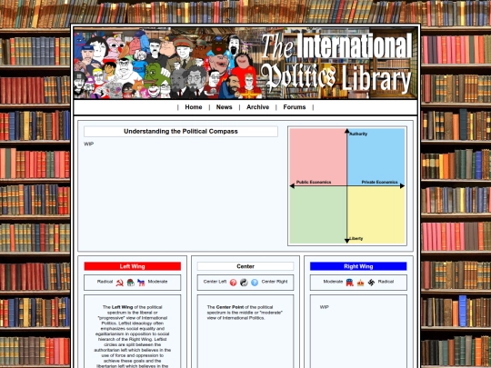Viewport: 491px width, 368px height.
Task: Go to the News section
Action: 225,107
